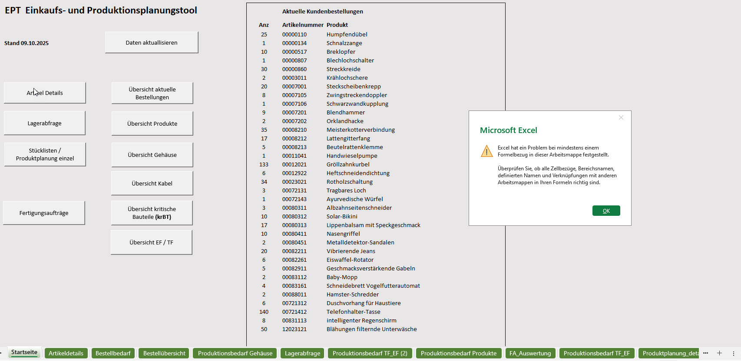
Task: Open the Produktionsbedarf Gehäuse sheet tab
Action: [235, 353]
